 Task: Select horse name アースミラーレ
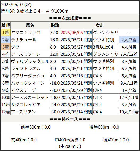(26, 54)
